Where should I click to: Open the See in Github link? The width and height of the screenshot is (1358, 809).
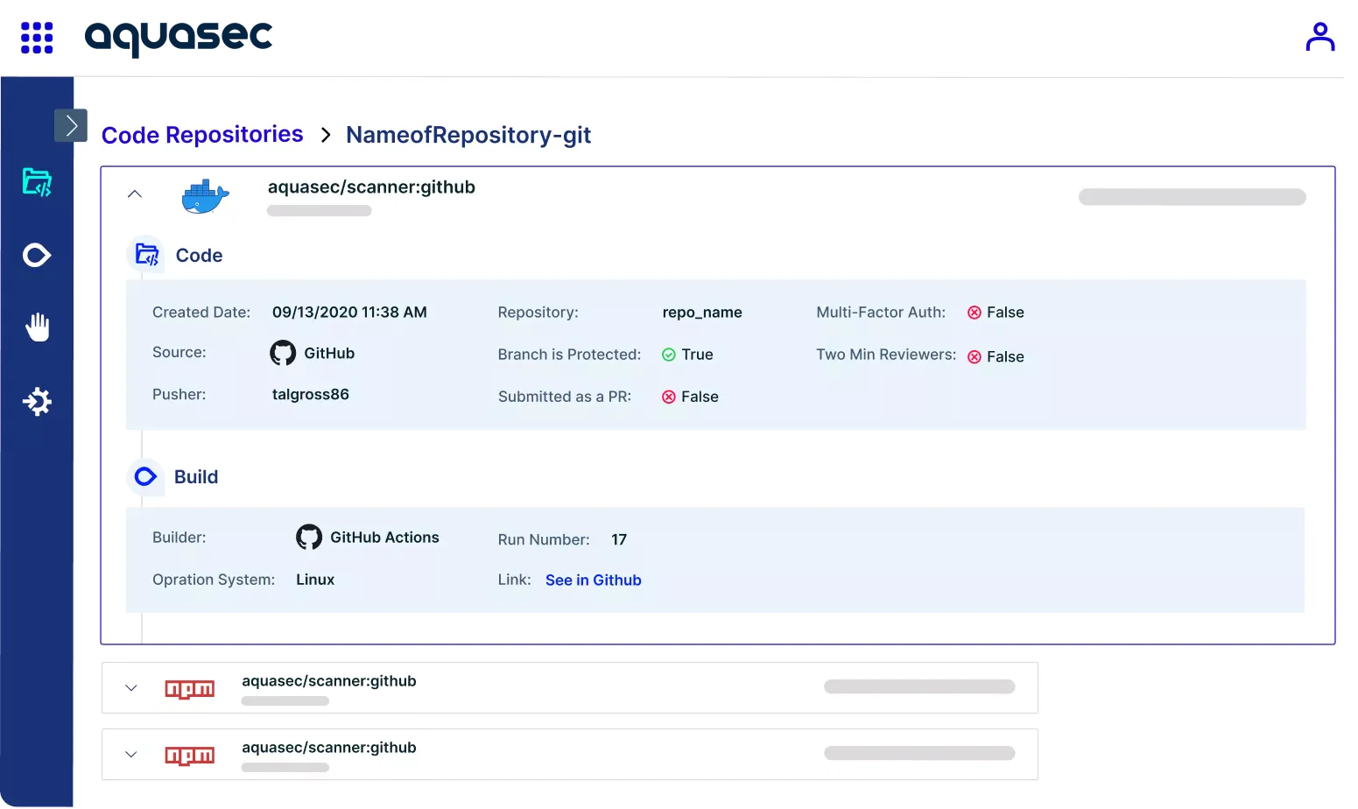point(594,580)
